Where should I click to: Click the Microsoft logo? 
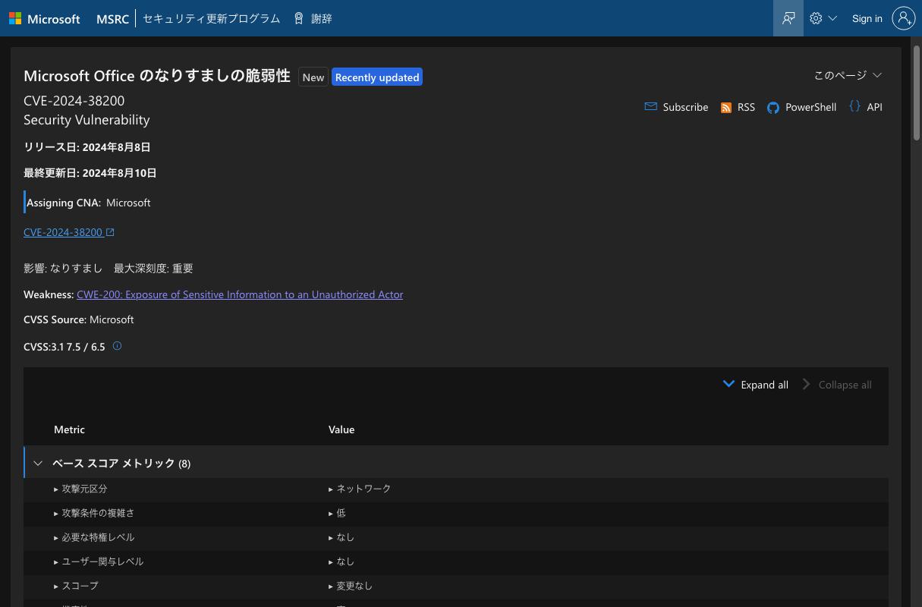pos(44,18)
